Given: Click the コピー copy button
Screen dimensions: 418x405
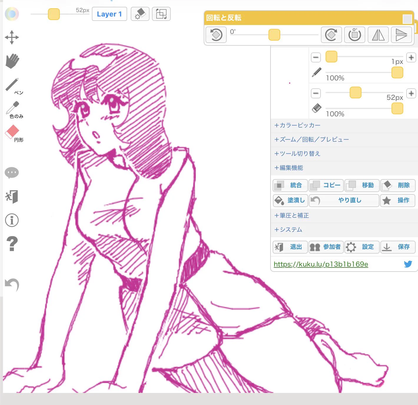Looking at the screenshot, I should (x=326, y=185).
